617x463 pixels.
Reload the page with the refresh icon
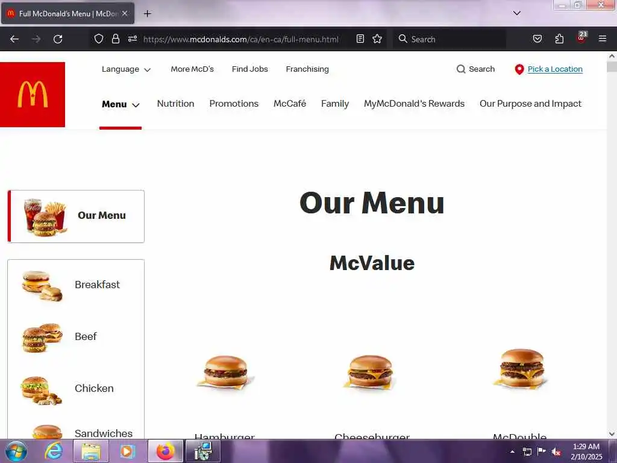(x=58, y=39)
